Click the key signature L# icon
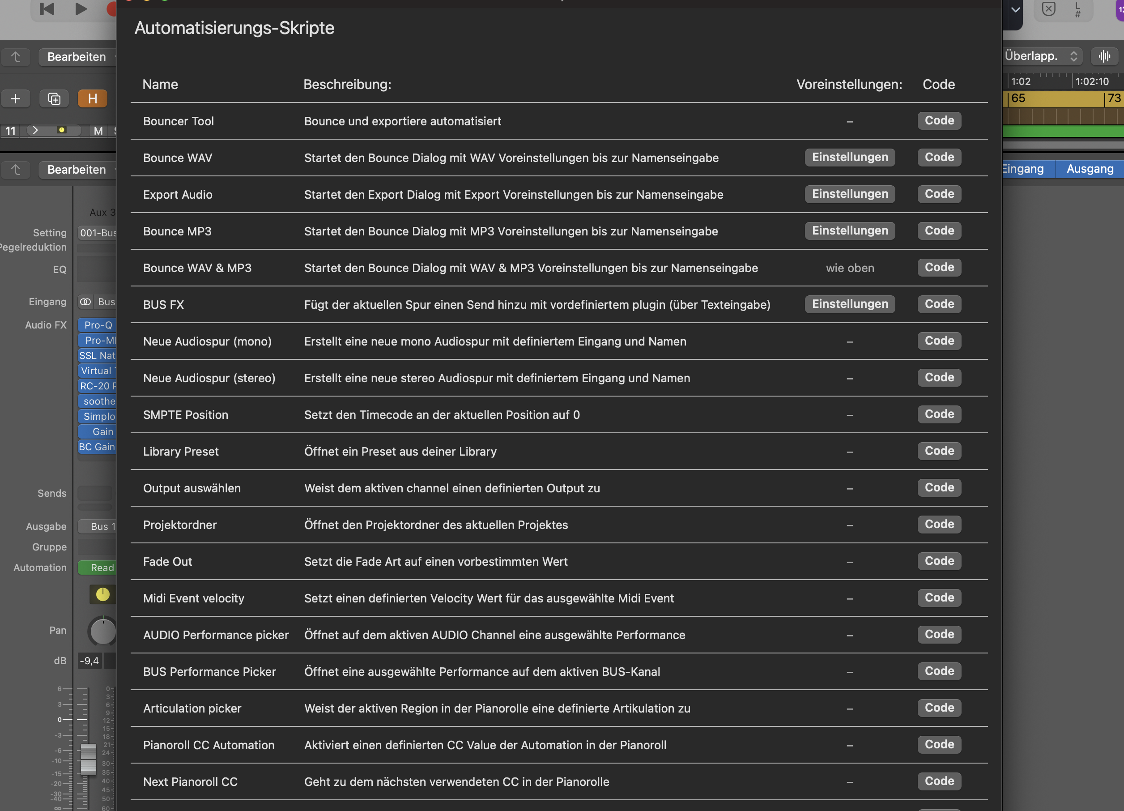1124x811 pixels. (x=1077, y=9)
